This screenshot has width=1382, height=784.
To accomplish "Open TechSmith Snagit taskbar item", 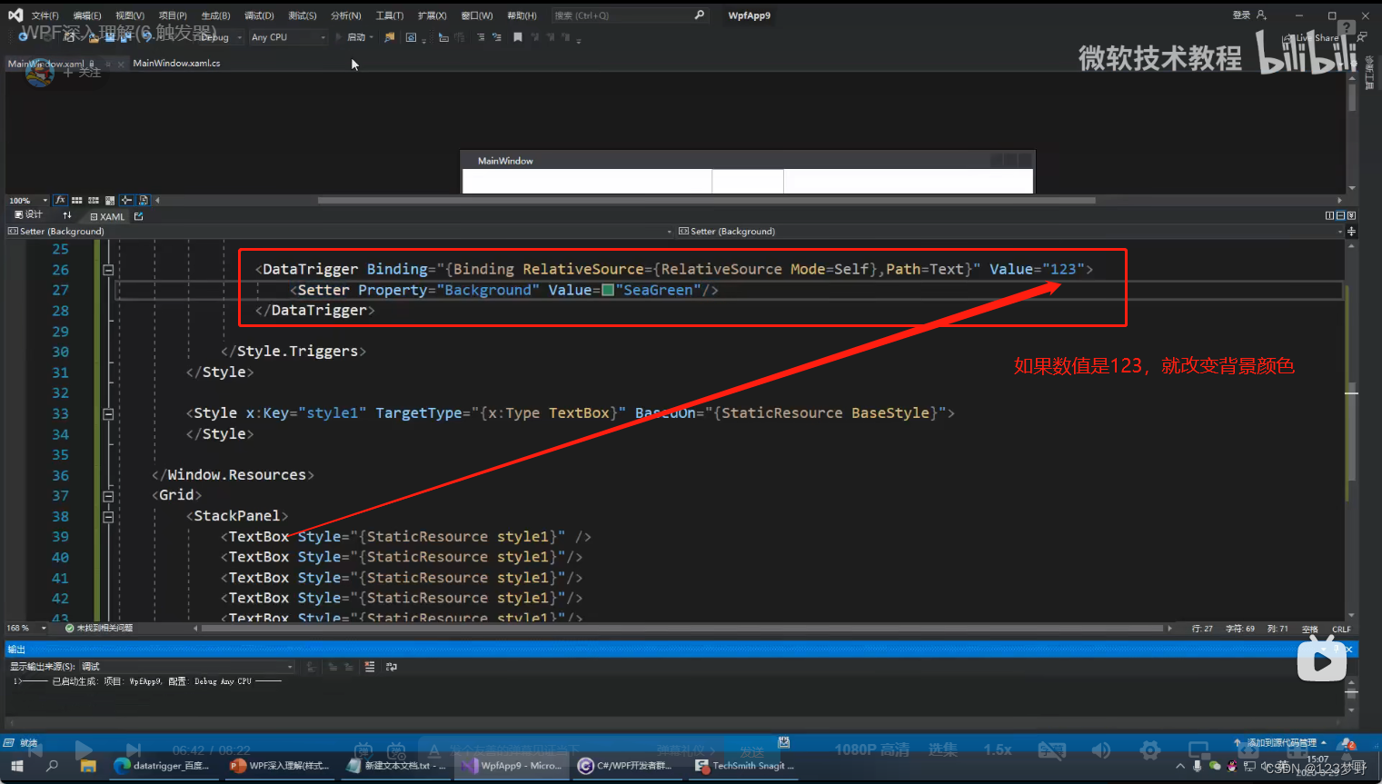I will pos(745,766).
